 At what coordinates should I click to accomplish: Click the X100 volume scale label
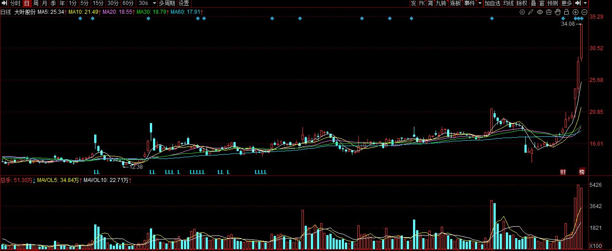pos(596,246)
